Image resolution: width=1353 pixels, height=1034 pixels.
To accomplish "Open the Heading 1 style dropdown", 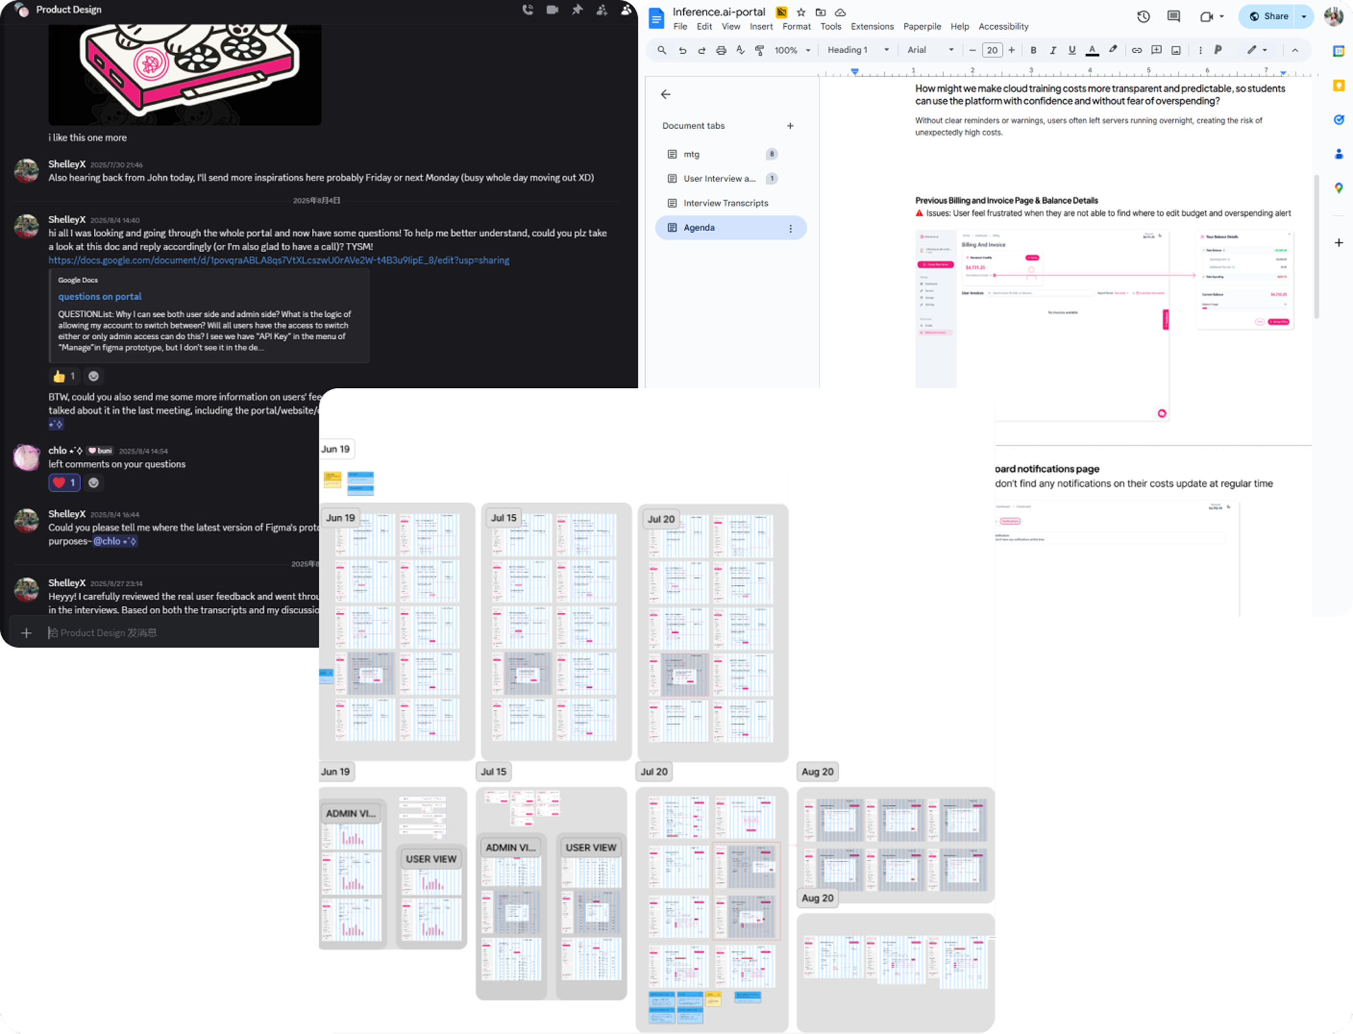I will pos(858,50).
